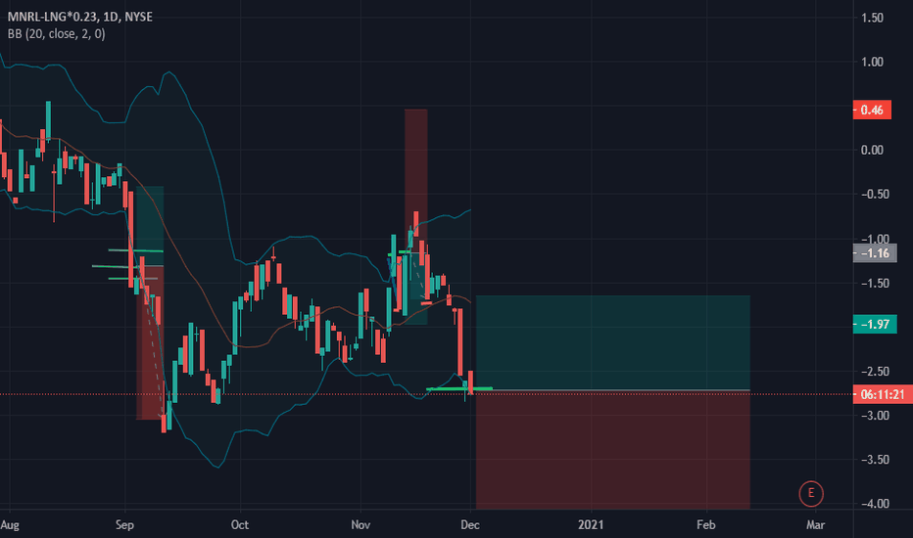Click the -3.00 price axis value
This screenshot has height=538, width=913.
pos(875,416)
